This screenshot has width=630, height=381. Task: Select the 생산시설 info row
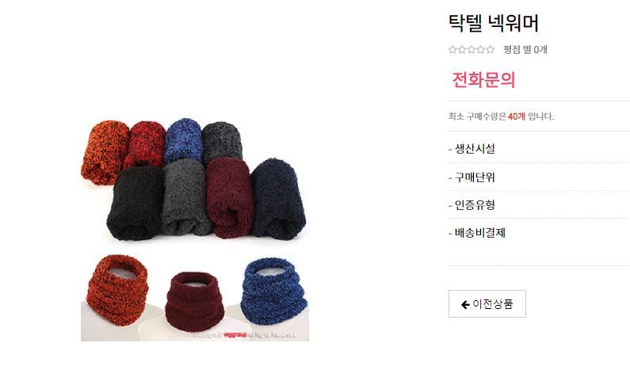[x=539, y=149]
